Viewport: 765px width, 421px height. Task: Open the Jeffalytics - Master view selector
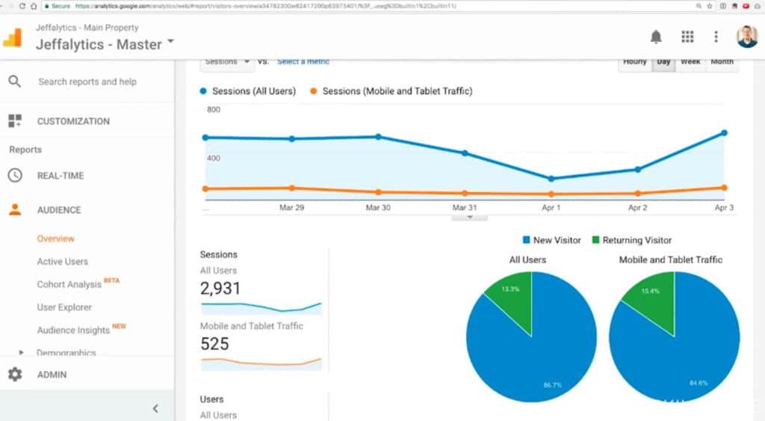(105, 44)
